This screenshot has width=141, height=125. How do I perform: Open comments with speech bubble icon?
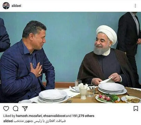pos(16,109)
